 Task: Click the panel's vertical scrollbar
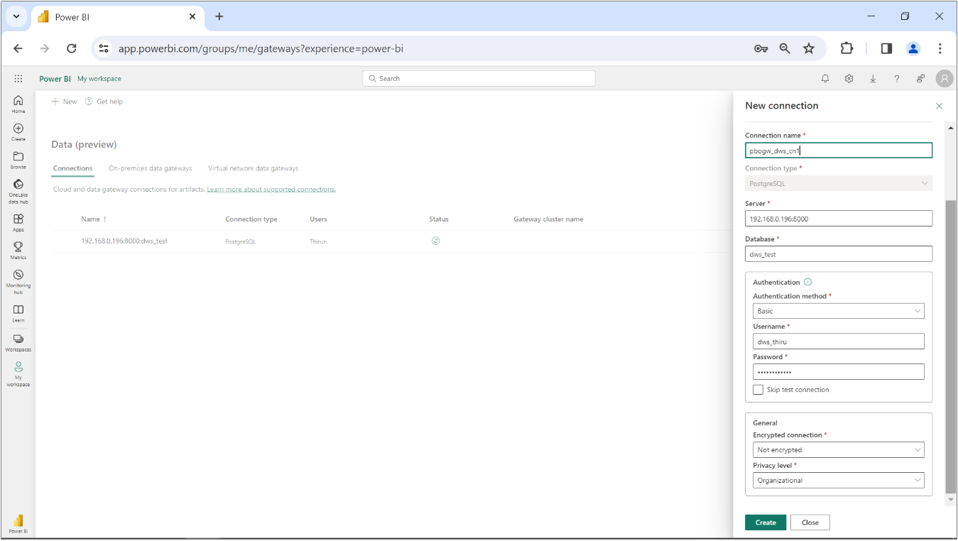coord(951,346)
